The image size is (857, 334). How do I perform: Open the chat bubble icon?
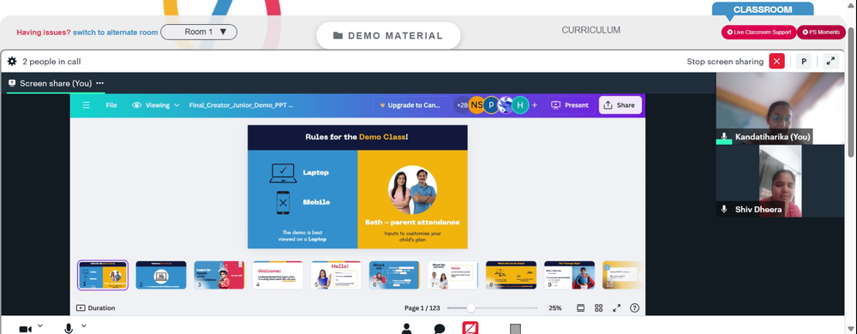(x=440, y=329)
